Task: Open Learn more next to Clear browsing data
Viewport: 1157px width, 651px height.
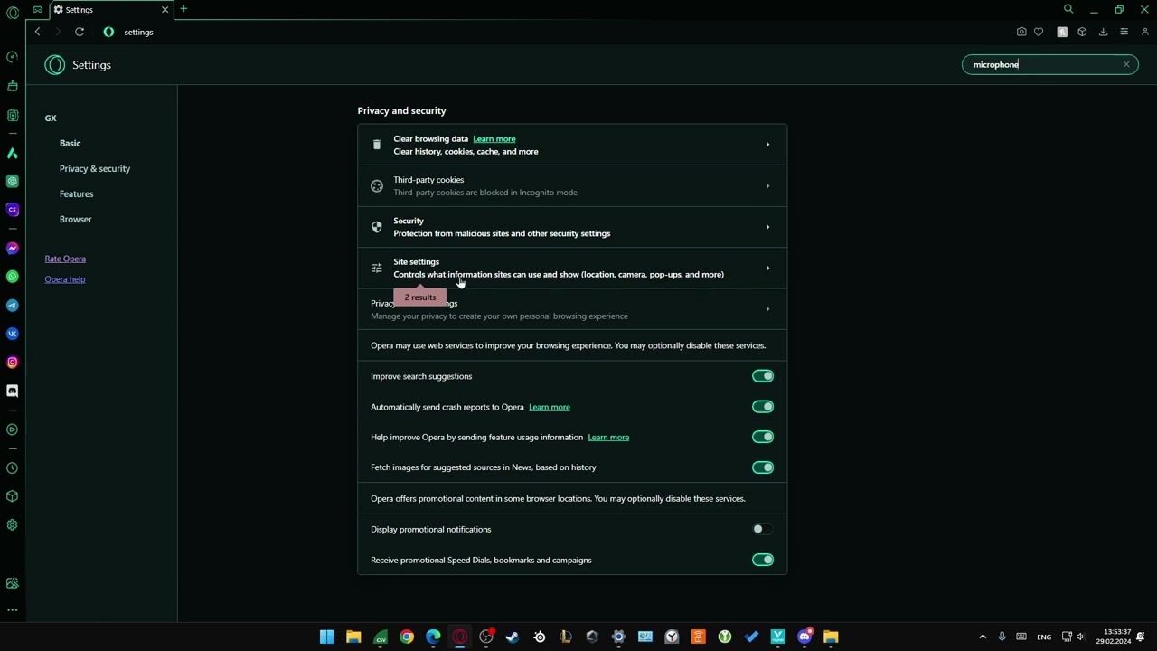Action: pos(494,138)
